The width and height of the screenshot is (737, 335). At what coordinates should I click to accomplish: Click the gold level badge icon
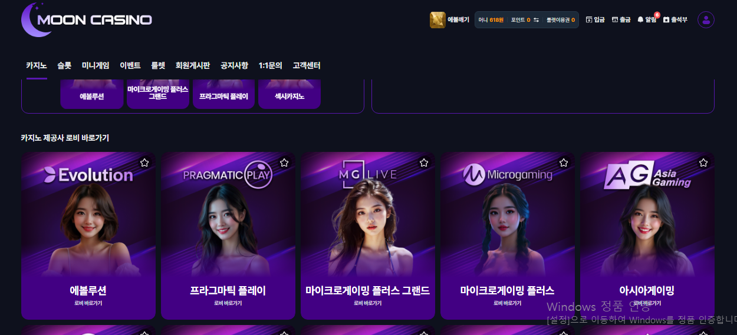click(x=437, y=20)
